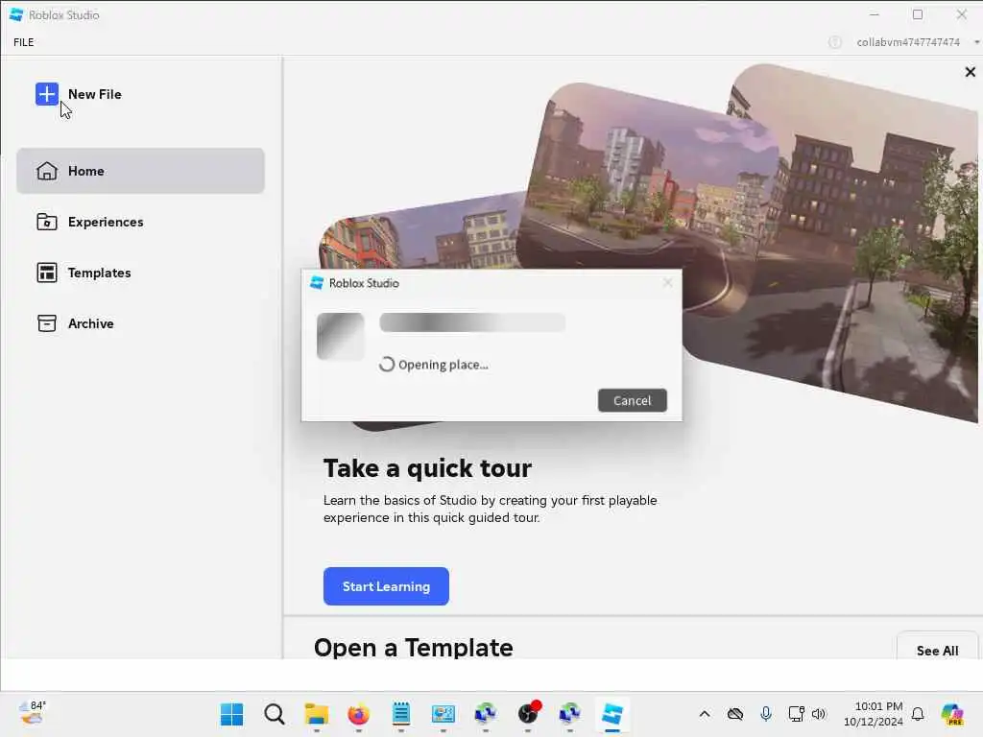
Task: Open Firefox from taskbar
Action: coord(359,714)
